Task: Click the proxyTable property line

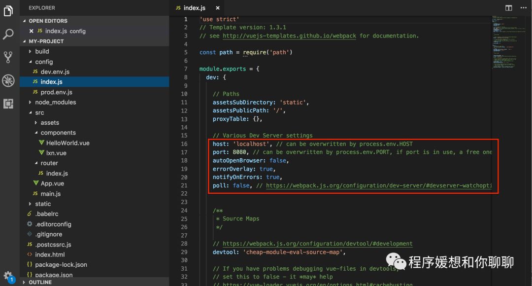Action: (237, 119)
